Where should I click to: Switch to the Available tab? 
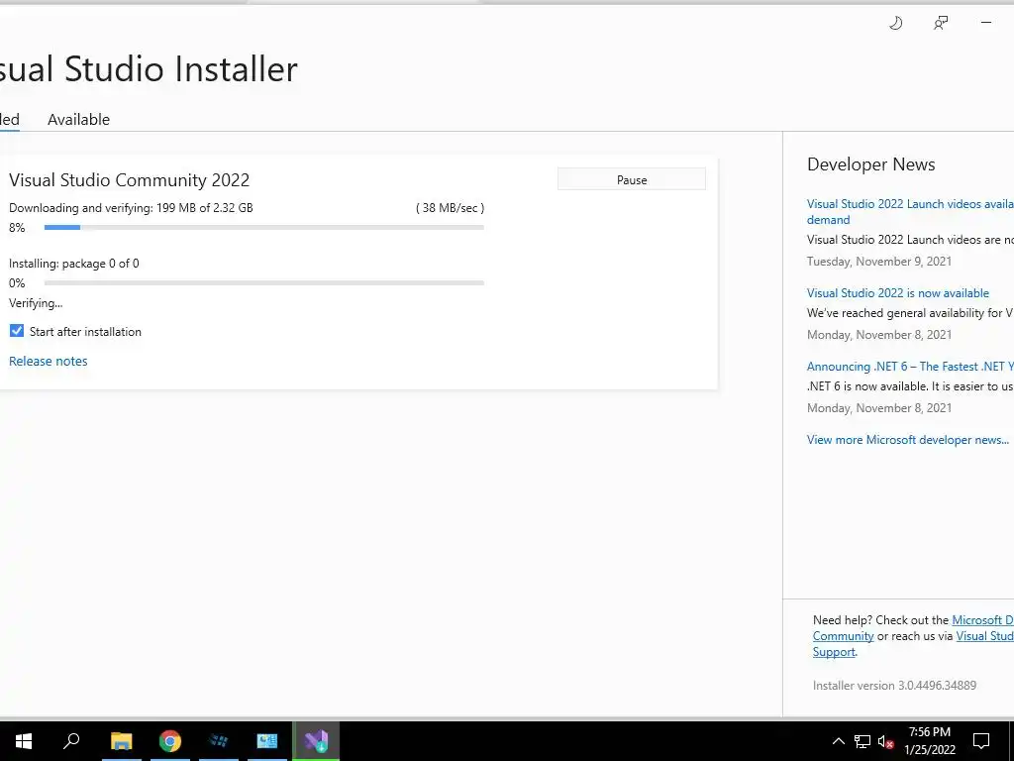(x=78, y=119)
